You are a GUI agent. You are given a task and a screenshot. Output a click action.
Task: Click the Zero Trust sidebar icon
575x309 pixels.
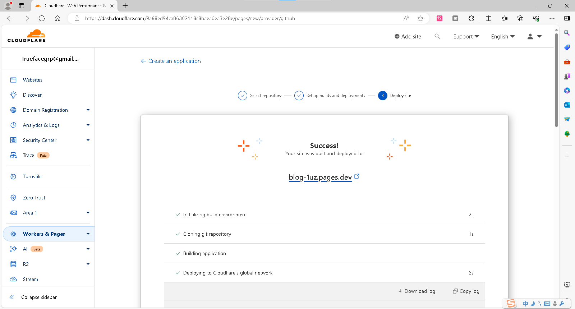coord(13,198)
